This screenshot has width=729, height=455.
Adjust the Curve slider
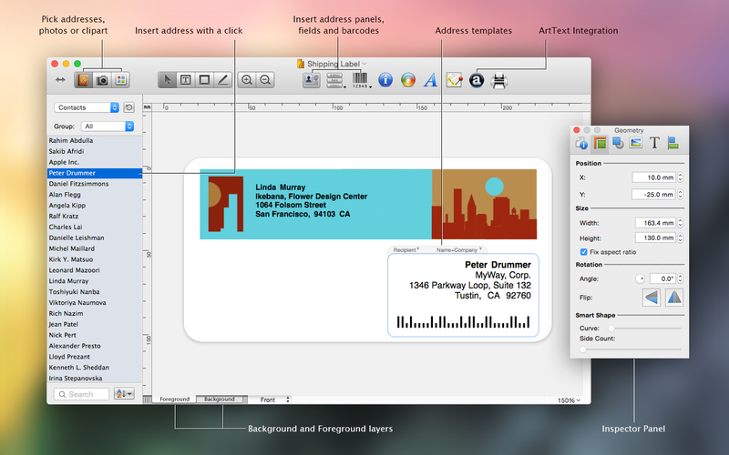pyautogui.click(x=611, y=328)
